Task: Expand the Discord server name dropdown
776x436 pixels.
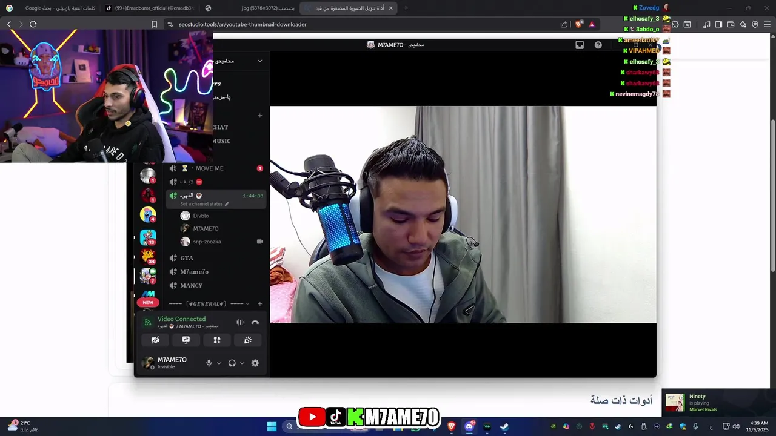Action: 260,61
